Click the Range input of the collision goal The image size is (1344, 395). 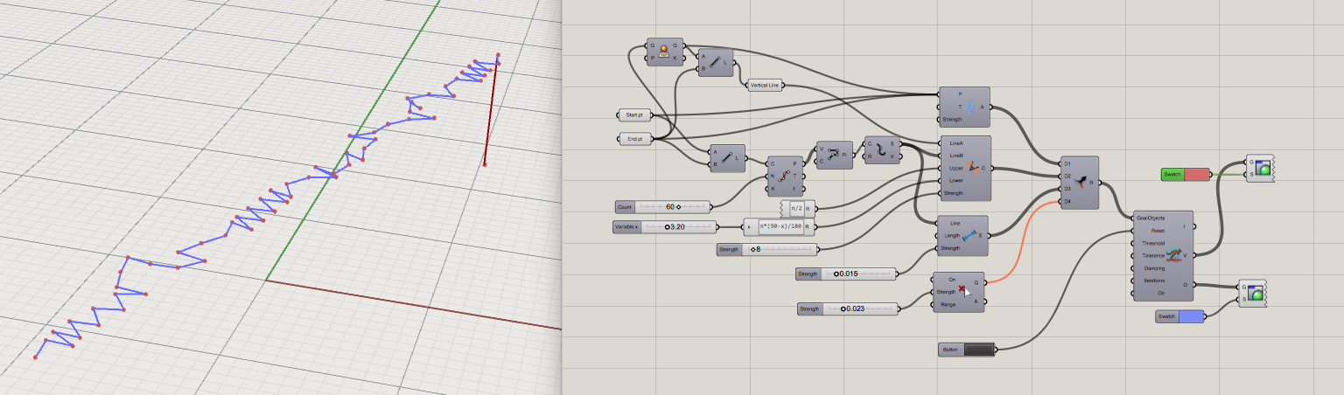coord(948,304)
